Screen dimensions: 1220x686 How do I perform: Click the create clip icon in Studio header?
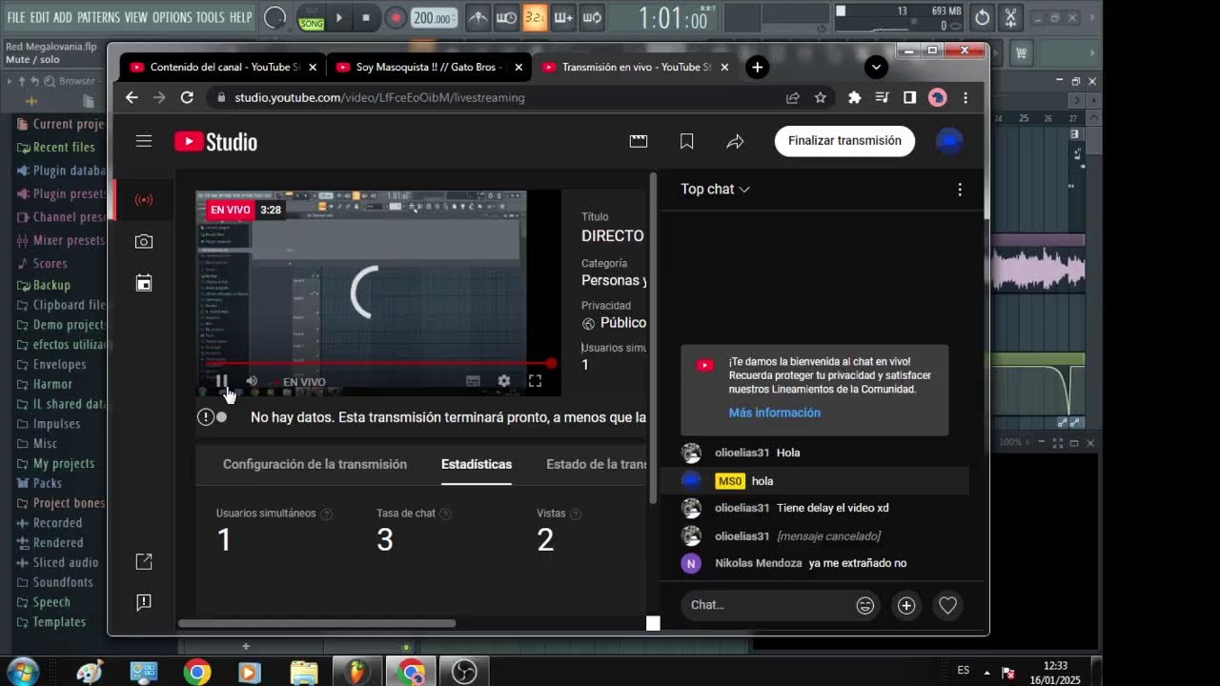[x=639, y=141]
